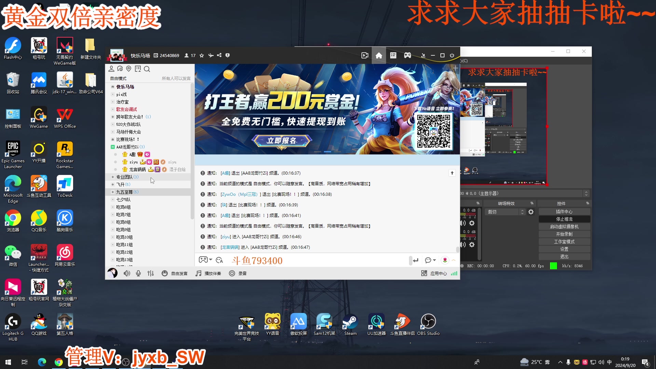656x369 pixels.
Task: Select the 歌友会调试 channel
Action: tap(126, 109)
